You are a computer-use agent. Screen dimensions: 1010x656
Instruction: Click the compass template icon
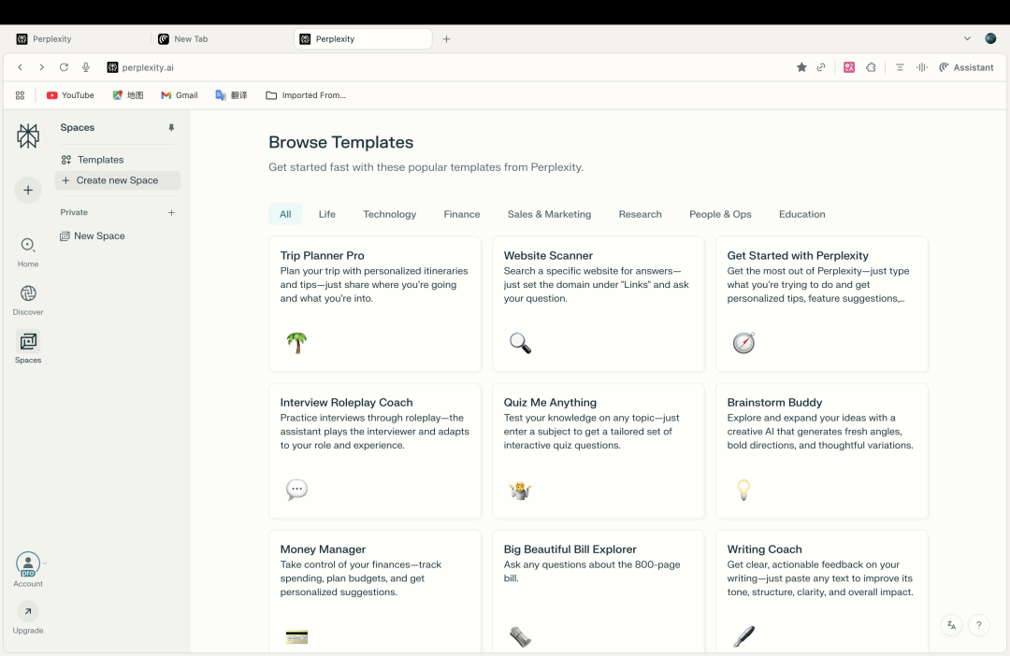coord(743,343)
